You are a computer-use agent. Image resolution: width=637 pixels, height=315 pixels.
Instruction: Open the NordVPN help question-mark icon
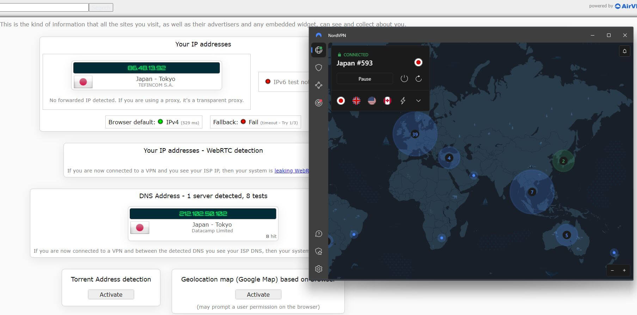click(x=319, y=234)
